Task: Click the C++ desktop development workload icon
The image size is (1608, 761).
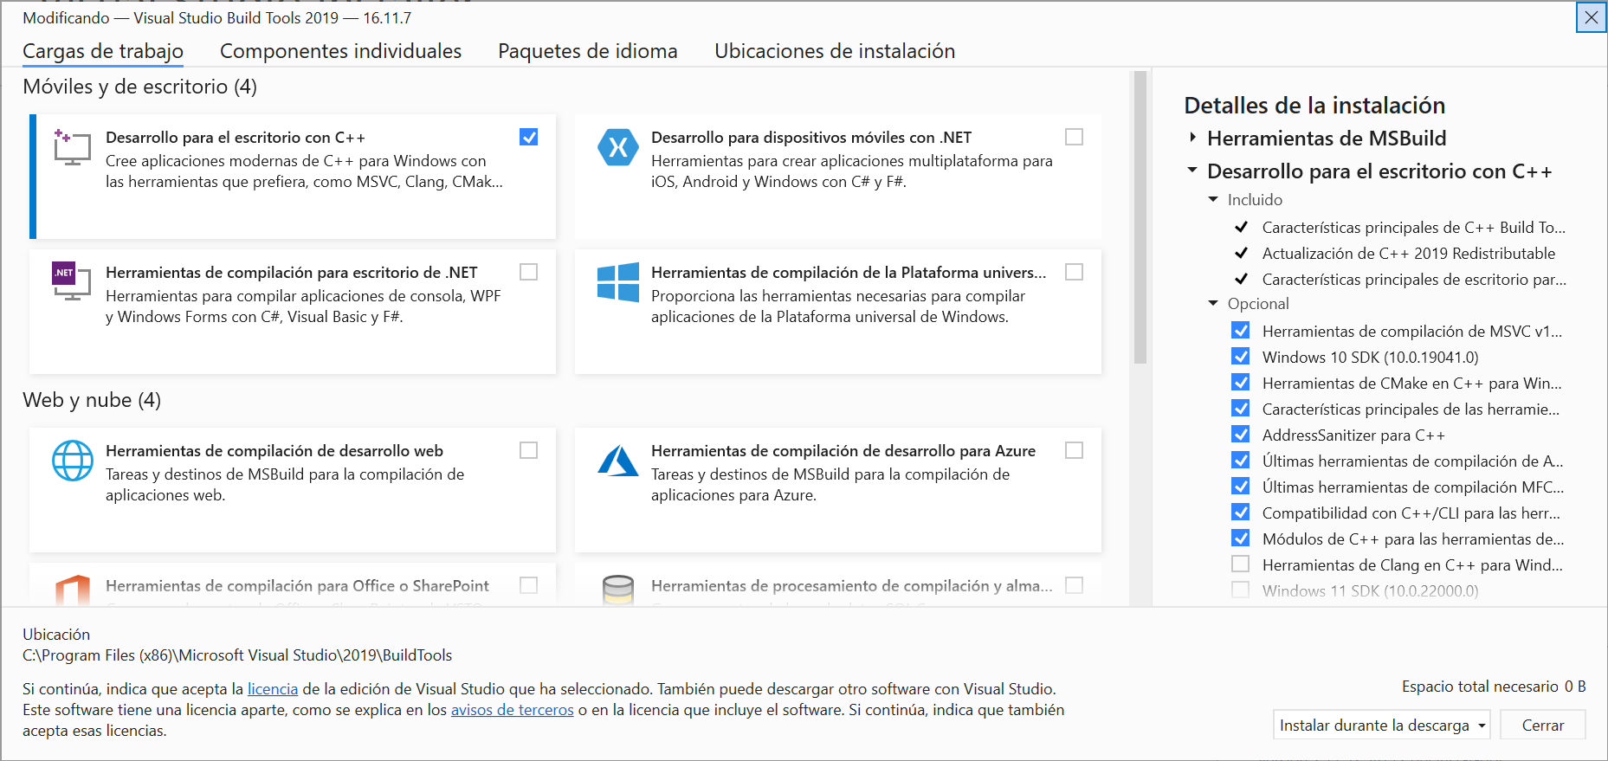Action: [72, 147]
